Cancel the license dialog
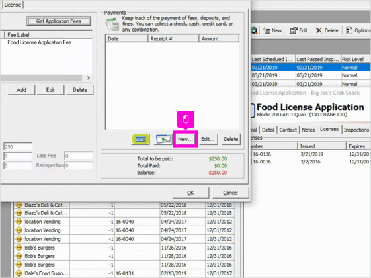The image size is (371, 278). tap(230, 193)
